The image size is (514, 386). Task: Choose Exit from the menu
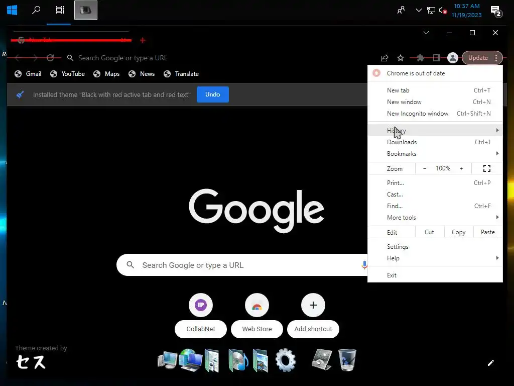[435, 275]
